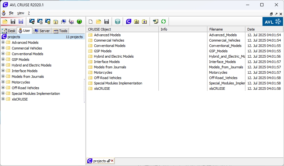Click the chart diagram icon in left toolbar

point(71,22)
